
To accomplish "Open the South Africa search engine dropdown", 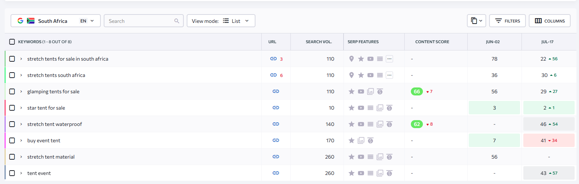I will click(56, 21).
